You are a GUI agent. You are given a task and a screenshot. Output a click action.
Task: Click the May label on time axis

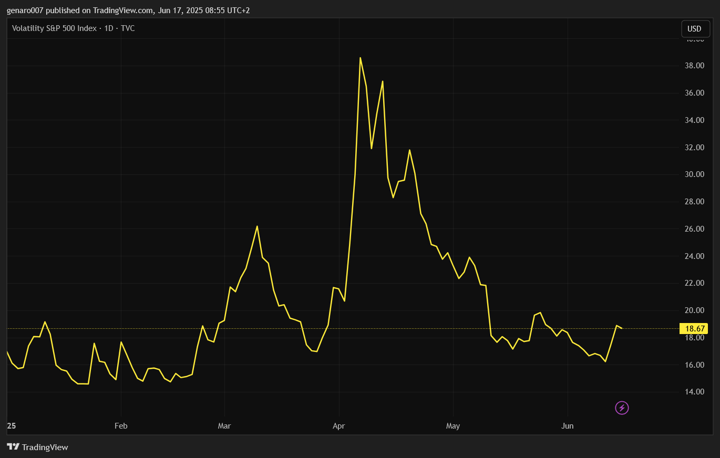pyautogui.click(x=453, y=426)
